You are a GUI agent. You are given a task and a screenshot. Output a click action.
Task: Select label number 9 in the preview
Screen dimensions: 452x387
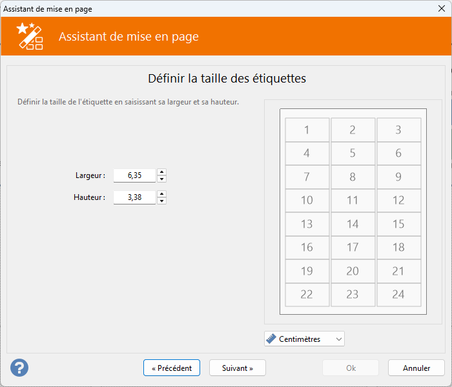click(x=398, y=177)
